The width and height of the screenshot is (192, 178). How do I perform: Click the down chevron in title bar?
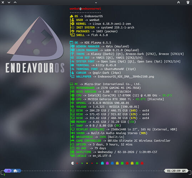(9, 2)
